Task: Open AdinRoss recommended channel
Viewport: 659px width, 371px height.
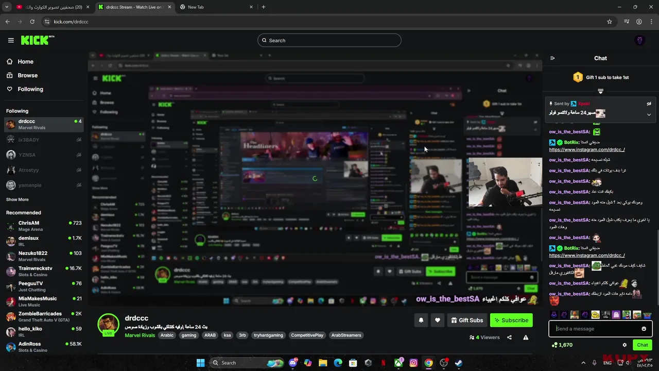Action: point(43,347)
